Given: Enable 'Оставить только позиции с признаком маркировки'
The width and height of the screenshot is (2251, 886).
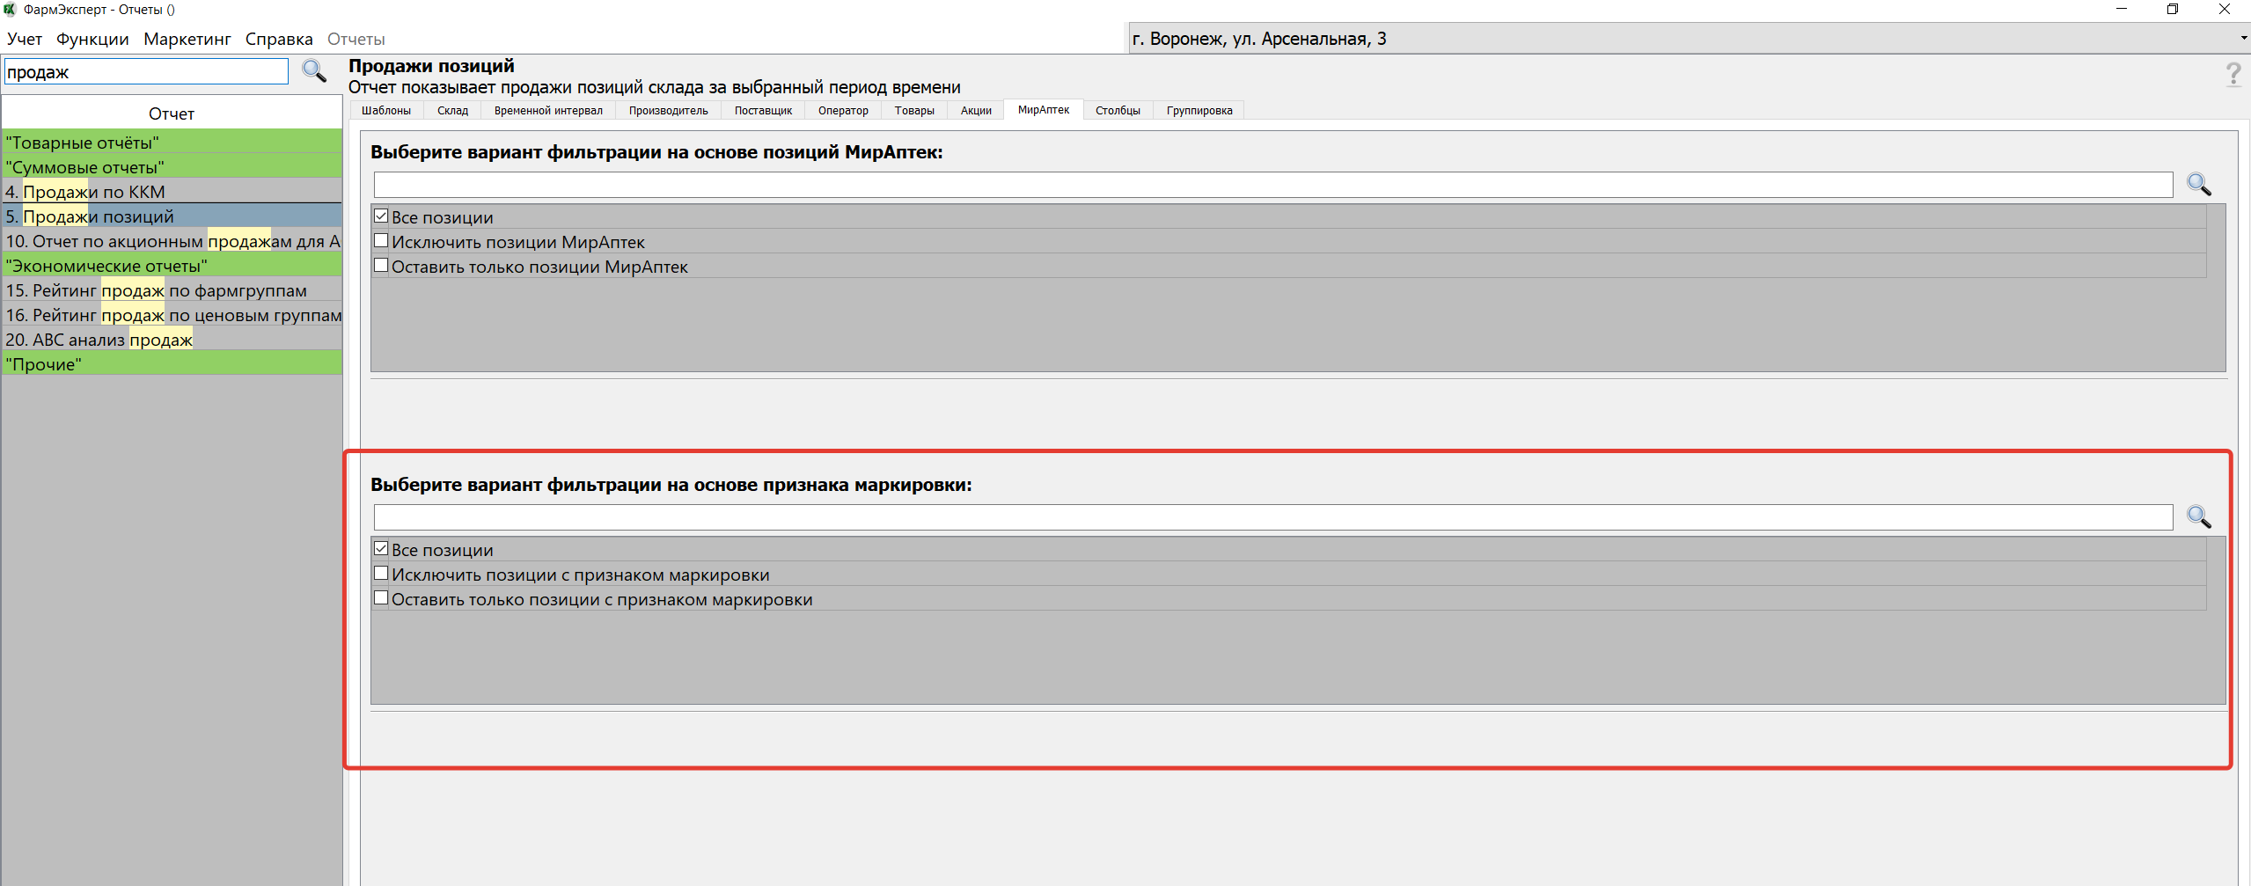Looking at the screenshot, I should tap(381, 598).
